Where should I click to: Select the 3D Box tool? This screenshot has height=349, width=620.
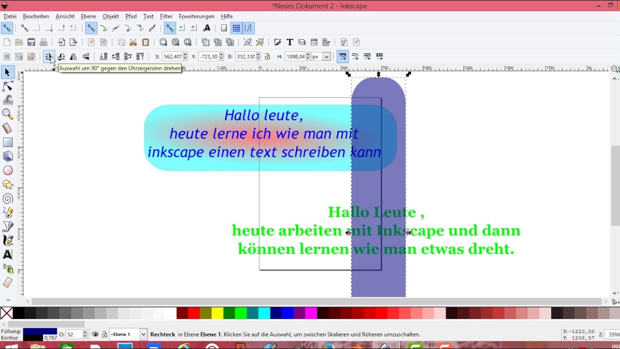tap(7, 156)
